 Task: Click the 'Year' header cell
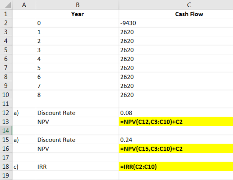pyautogui.click(x=77, y=14)
